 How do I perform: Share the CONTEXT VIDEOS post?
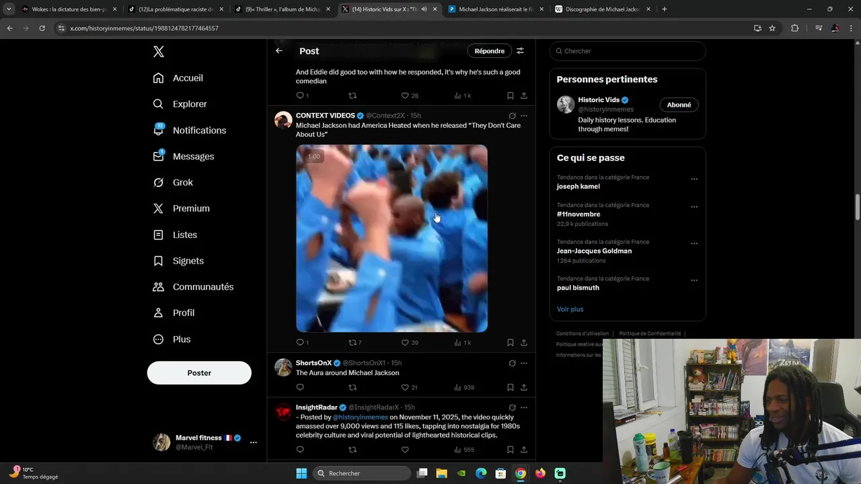click(x=524, y=343)
